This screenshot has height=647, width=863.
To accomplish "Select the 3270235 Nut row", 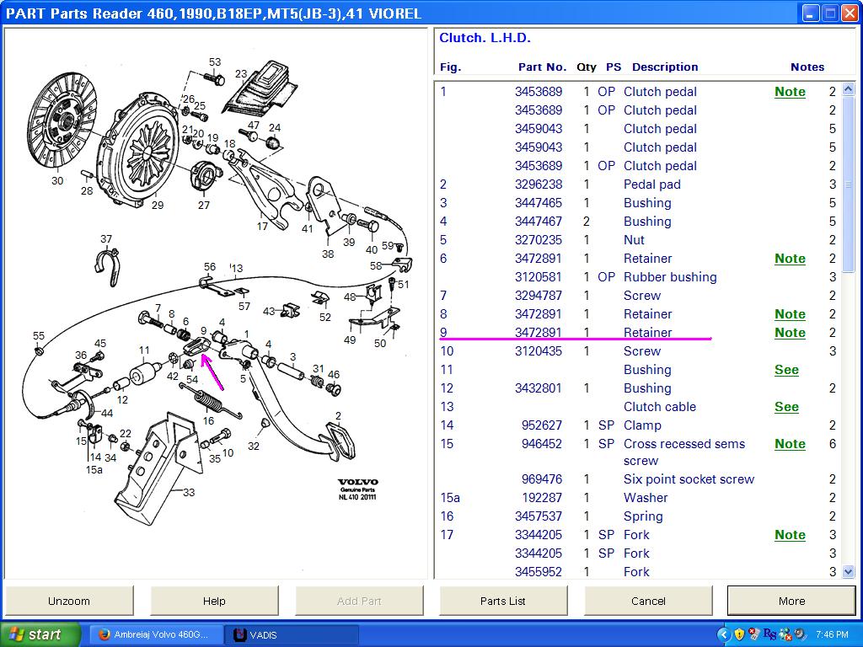I will [639, 240].
